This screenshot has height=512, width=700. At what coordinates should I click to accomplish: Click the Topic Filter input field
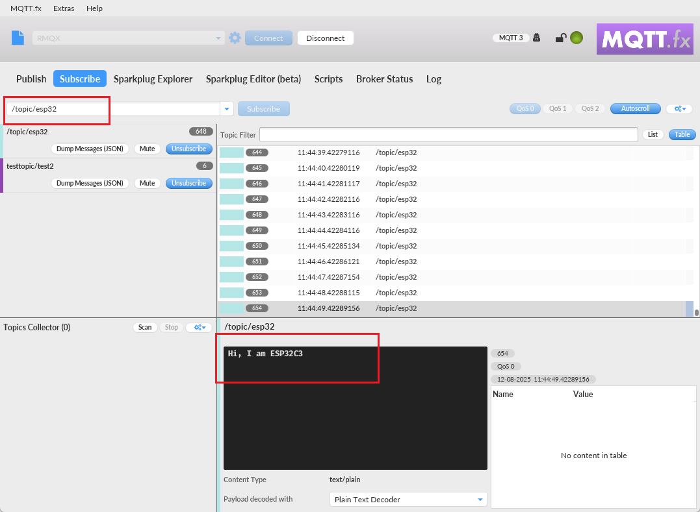[x=448, y=134]
